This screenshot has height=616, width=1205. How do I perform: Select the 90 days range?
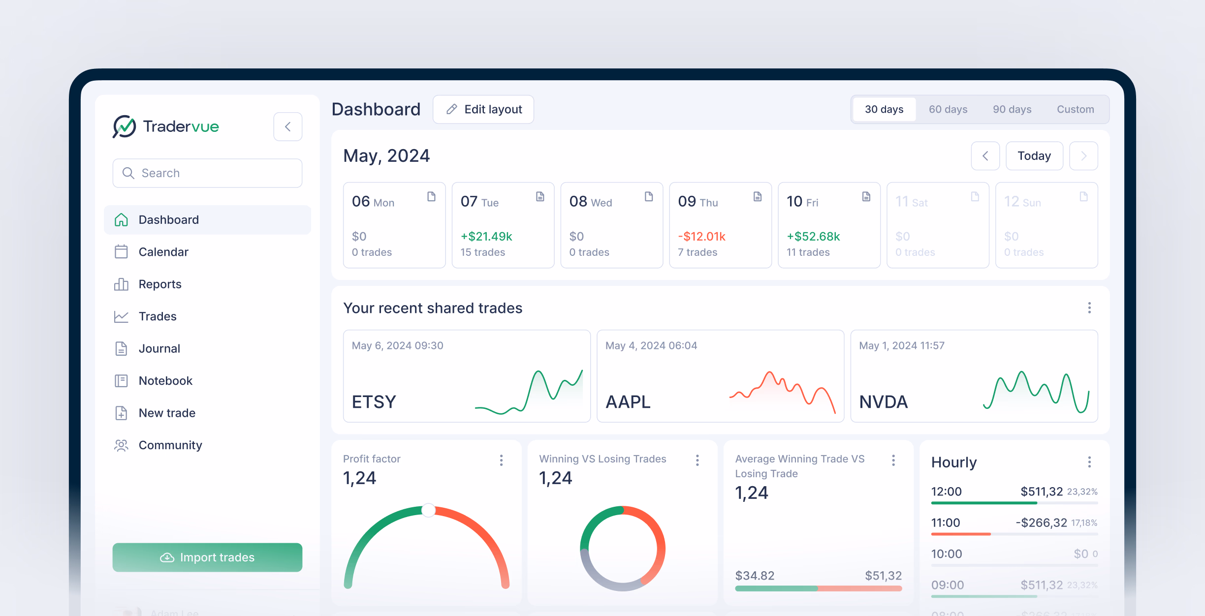pyautogui.click(x=1012, y=109)
